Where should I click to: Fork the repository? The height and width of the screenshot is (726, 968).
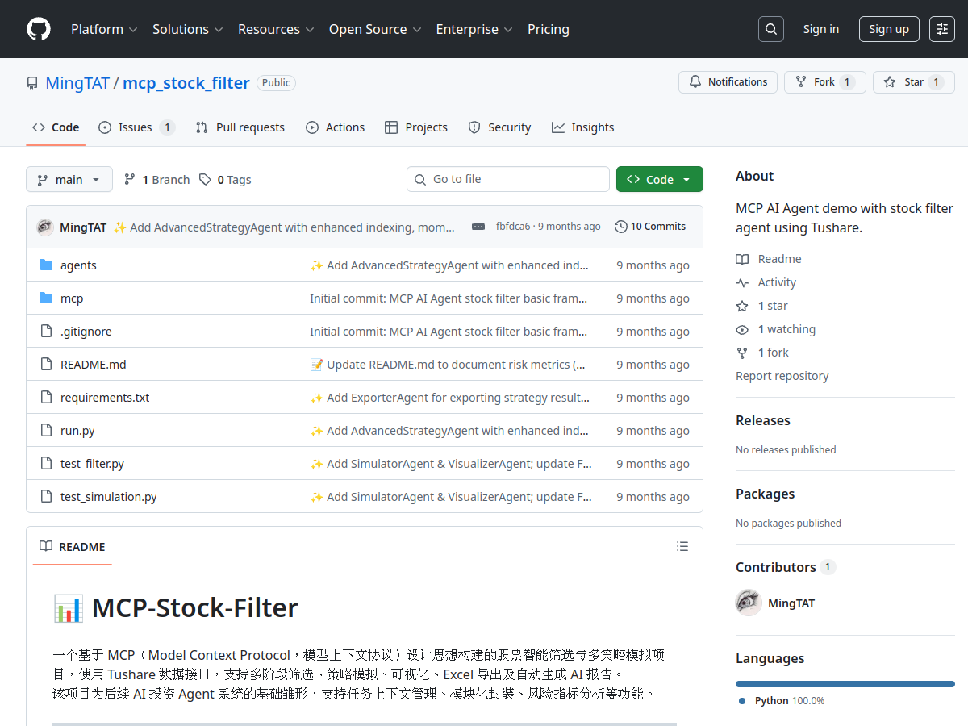(824, 81)
